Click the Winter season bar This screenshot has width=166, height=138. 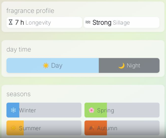(x=44, y=110)
